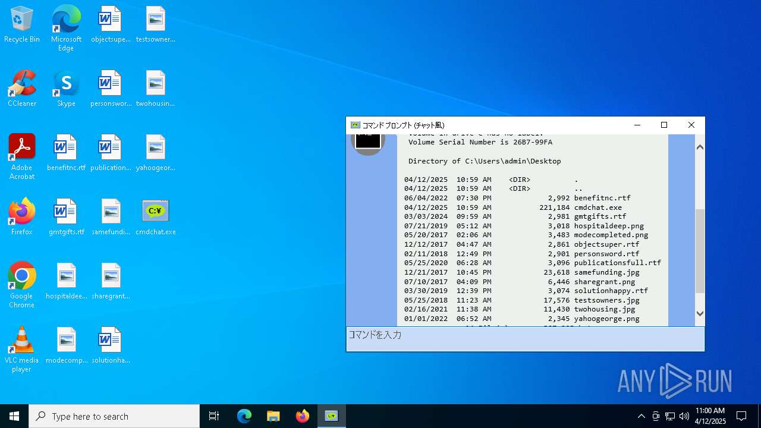The width and height of the screenshot is (761, 428).
Task: Click testsowners.jpg in directory listing
Action: point(606,300)
